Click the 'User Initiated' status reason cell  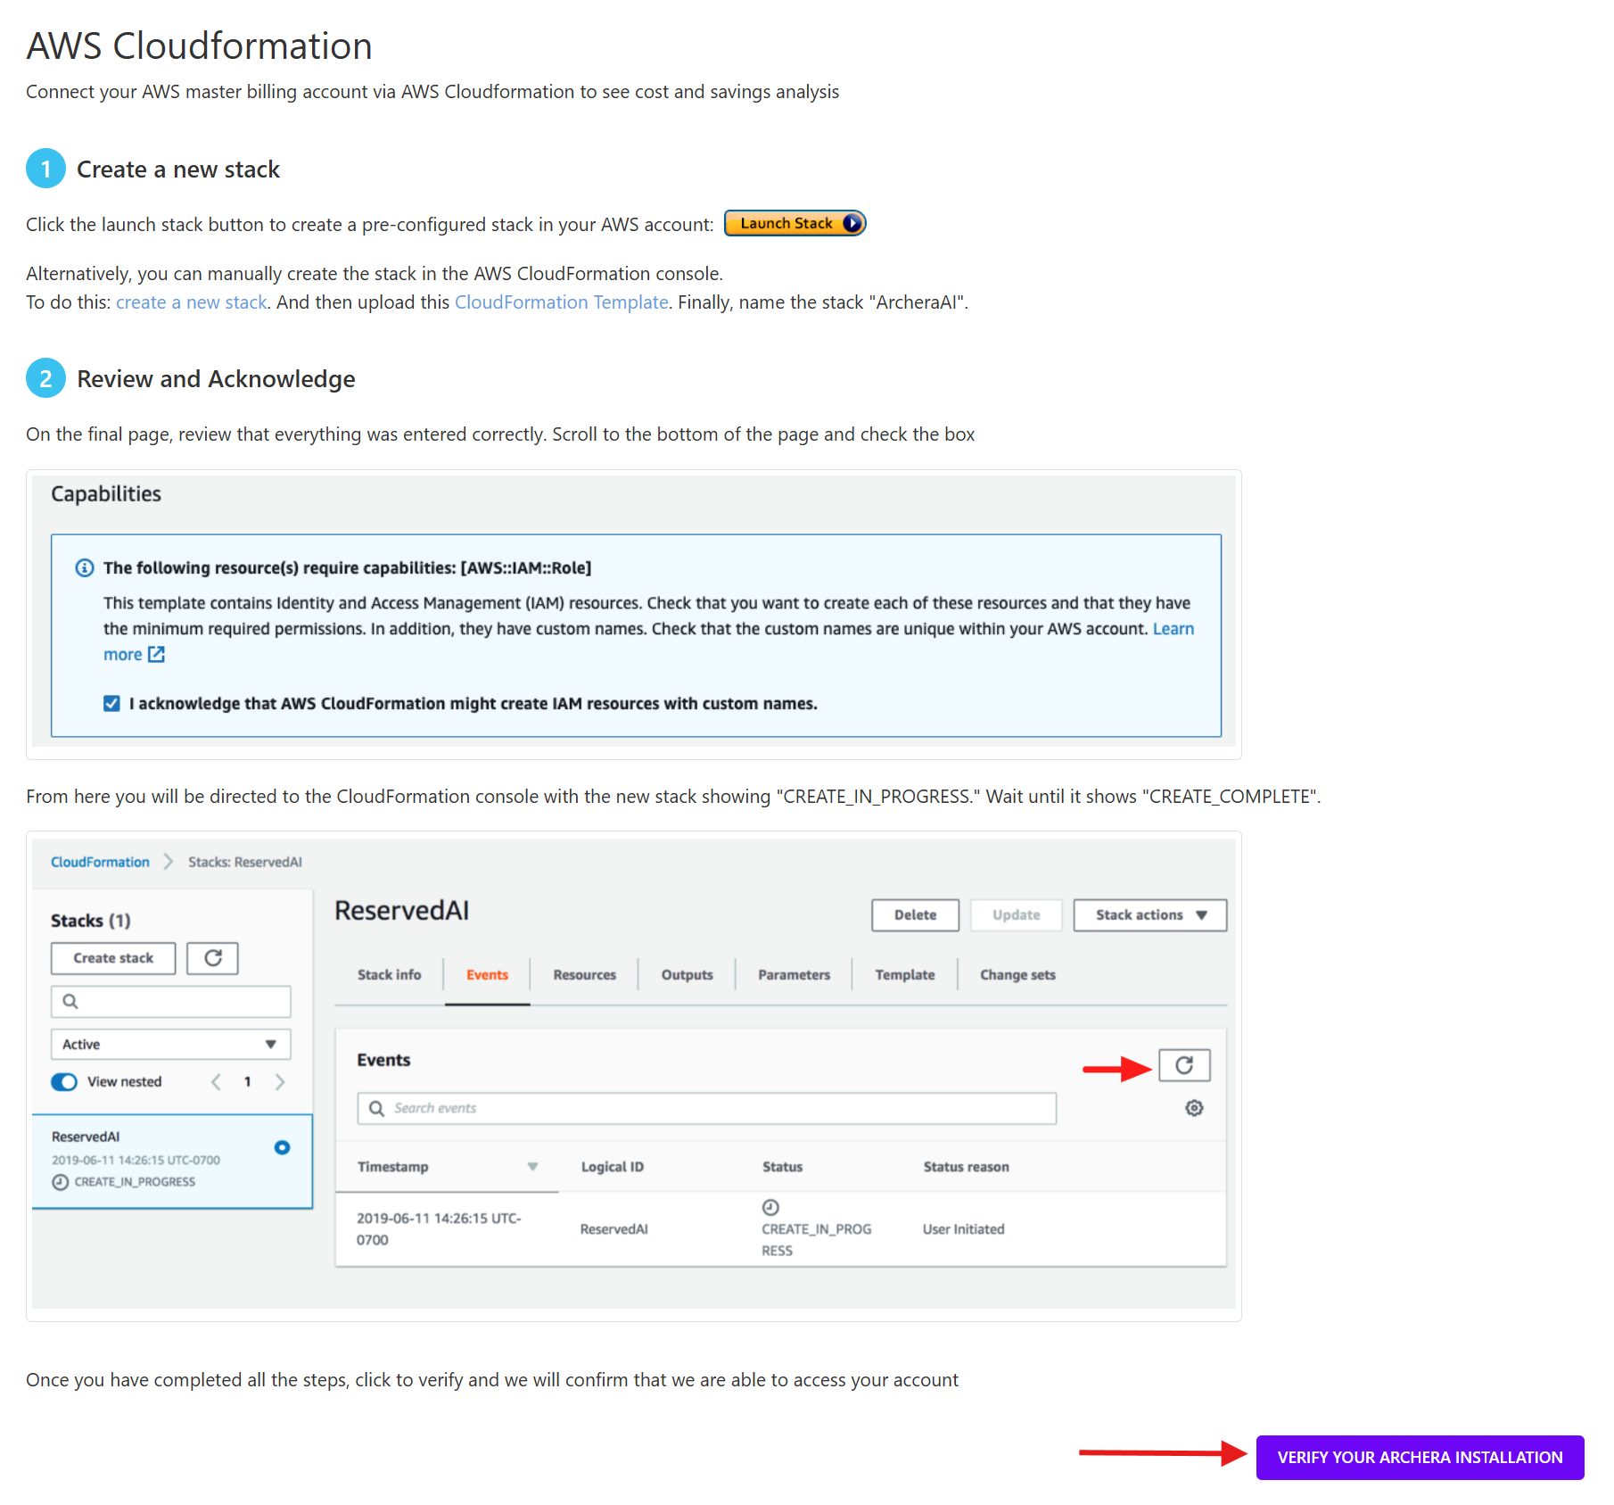[964, 1229]
